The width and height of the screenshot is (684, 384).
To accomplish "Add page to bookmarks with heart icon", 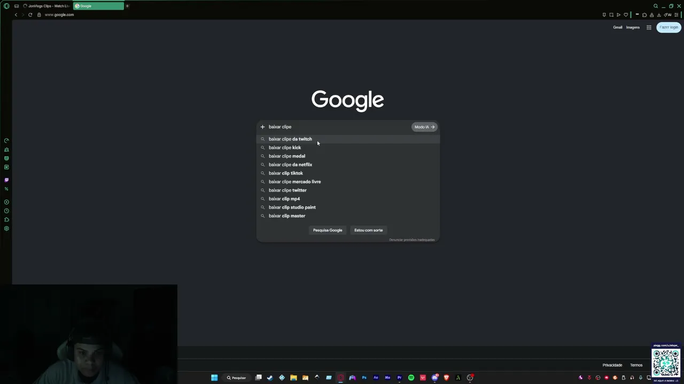I will click(626, 15).
